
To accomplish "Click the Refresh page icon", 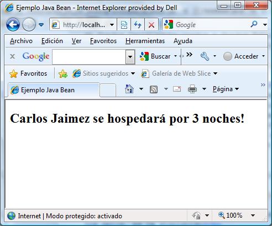I will pyautogui.click(x=138, y=24).
